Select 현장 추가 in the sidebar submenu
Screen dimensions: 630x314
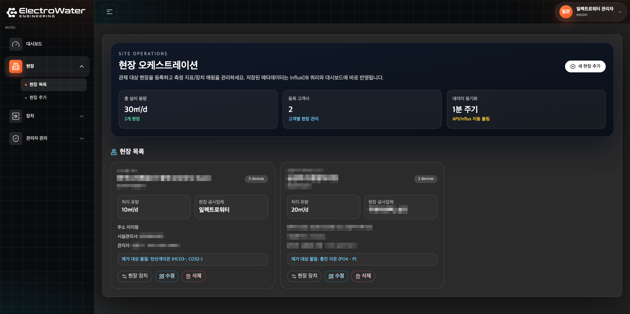[38, 98]
